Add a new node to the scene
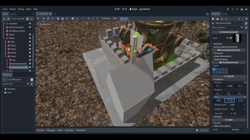 [x=4, y=19]
